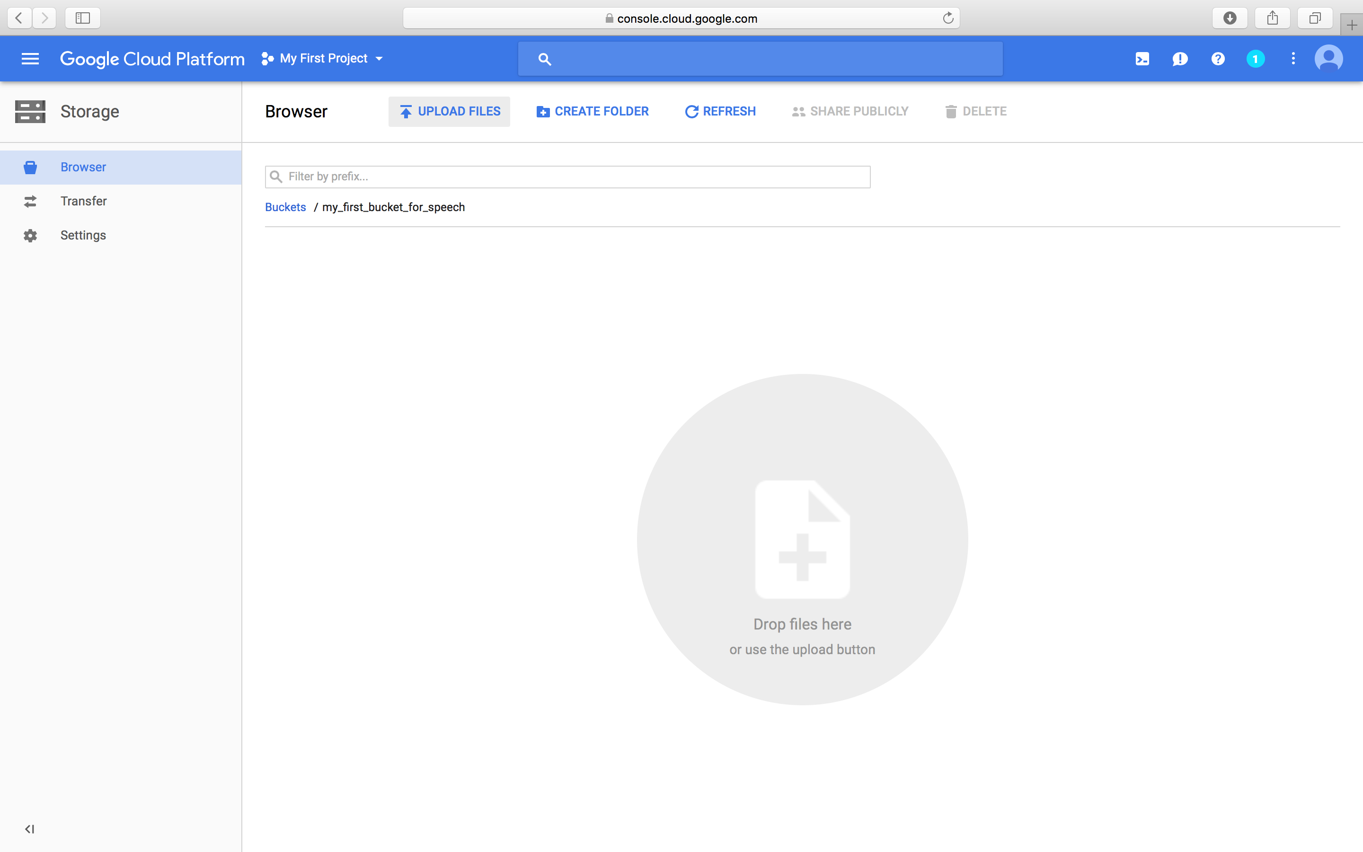Click the SHARE PUBLICLY button
Image resolution: width=1363 pixels, height=852 pixels.
pos(850,112)
